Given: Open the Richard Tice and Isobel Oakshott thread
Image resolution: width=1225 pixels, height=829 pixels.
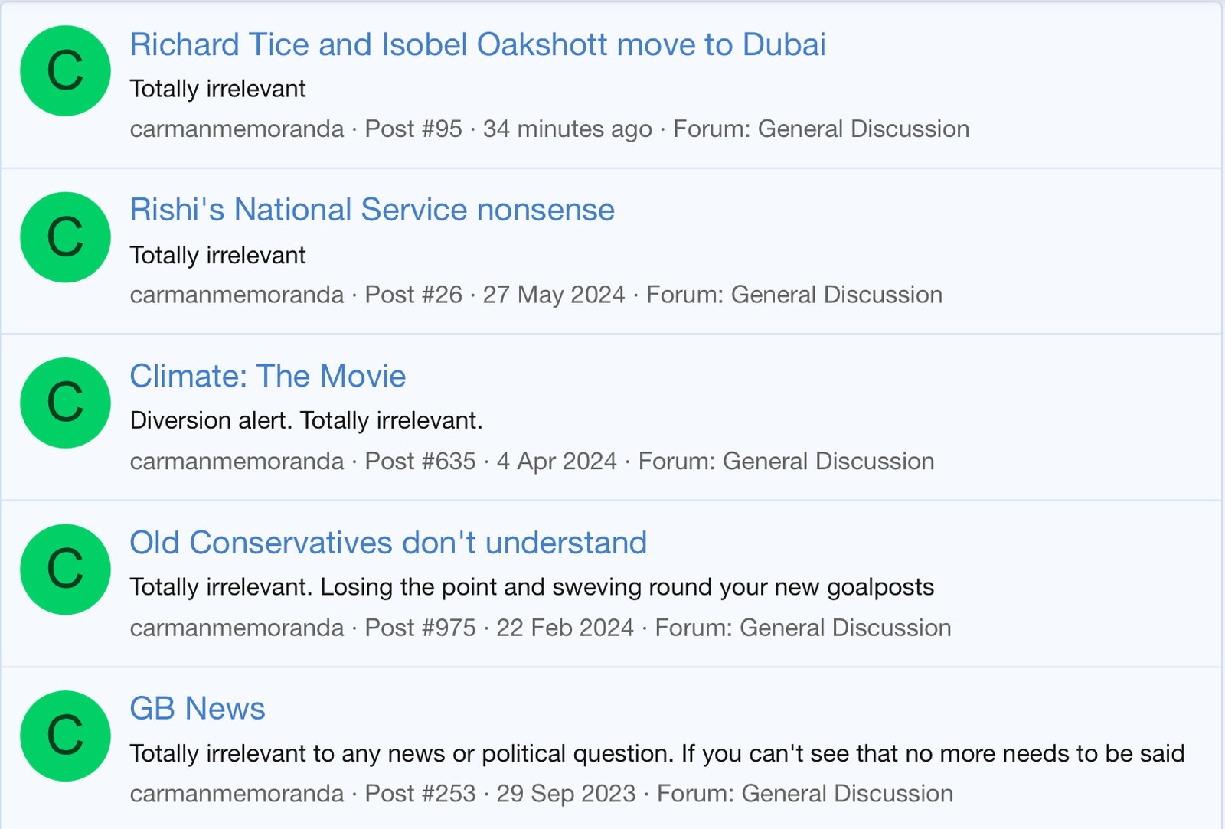Looking at the screenshot, I should pos(477,44).
